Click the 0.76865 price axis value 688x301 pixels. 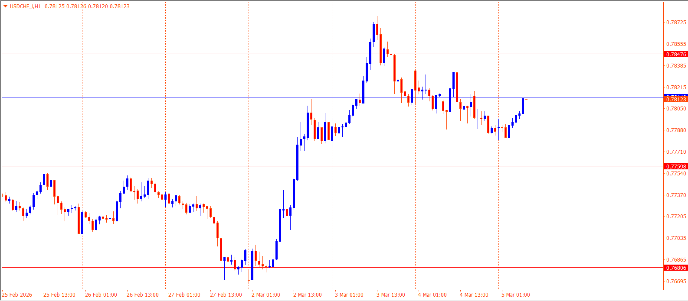click(676, 260)
